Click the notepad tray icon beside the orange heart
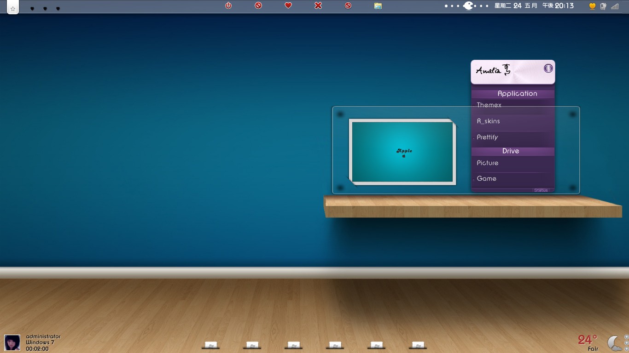This screenshot has width=629, height=353. (604, 6)
